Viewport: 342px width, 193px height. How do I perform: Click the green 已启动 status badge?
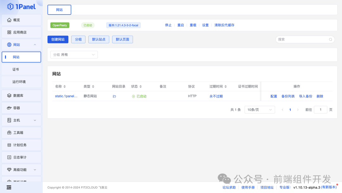(x=88, y=25)
